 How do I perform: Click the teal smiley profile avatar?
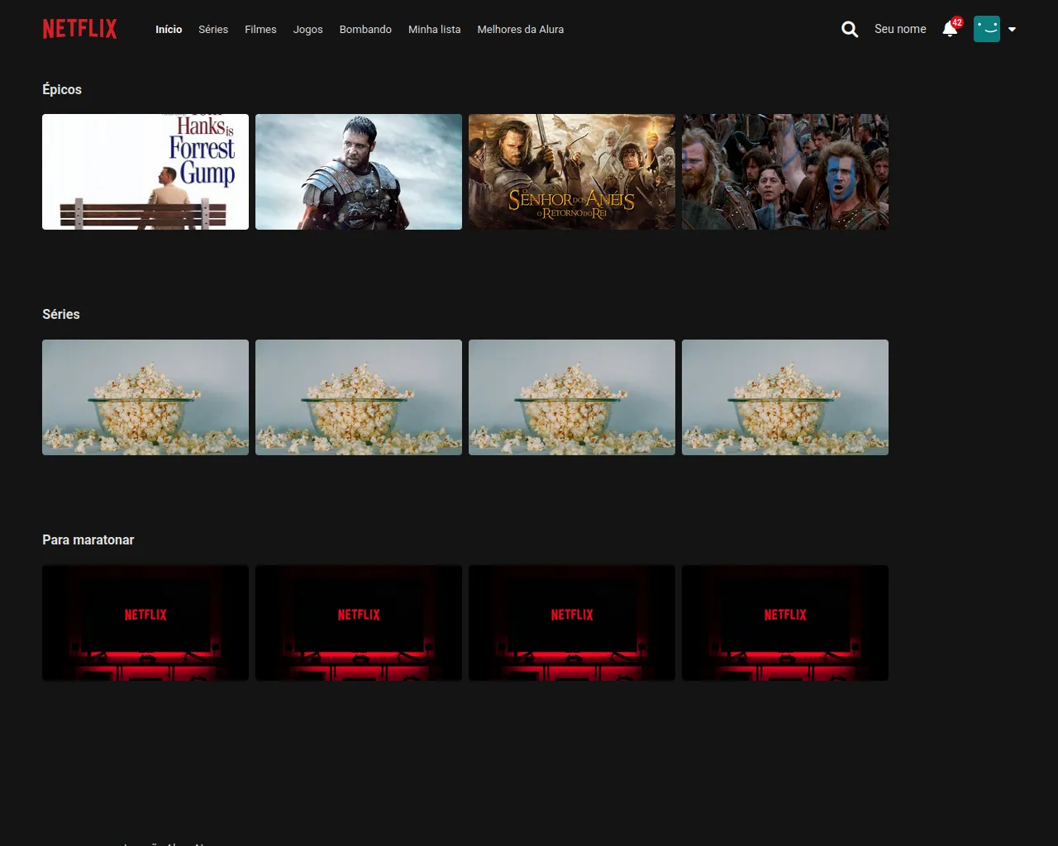coord(987,29)
